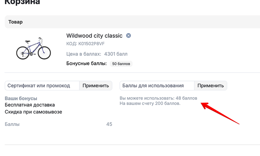Click the points total value 45
Image resolution: width=260 pixels, height=156 pixels.
[x=109, y=124]
